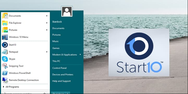Open Help and Support
Screen dimensions: 188x94
pos(61,81)
